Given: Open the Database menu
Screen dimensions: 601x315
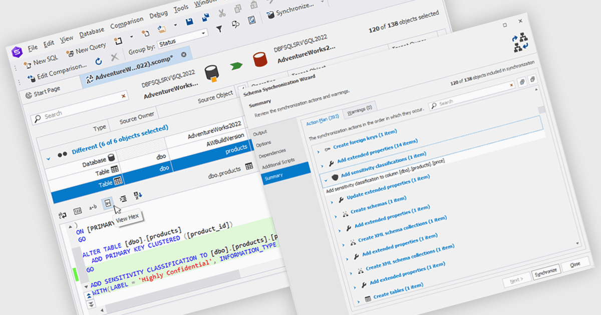Looking at the screenshot, I should point(92,32).
